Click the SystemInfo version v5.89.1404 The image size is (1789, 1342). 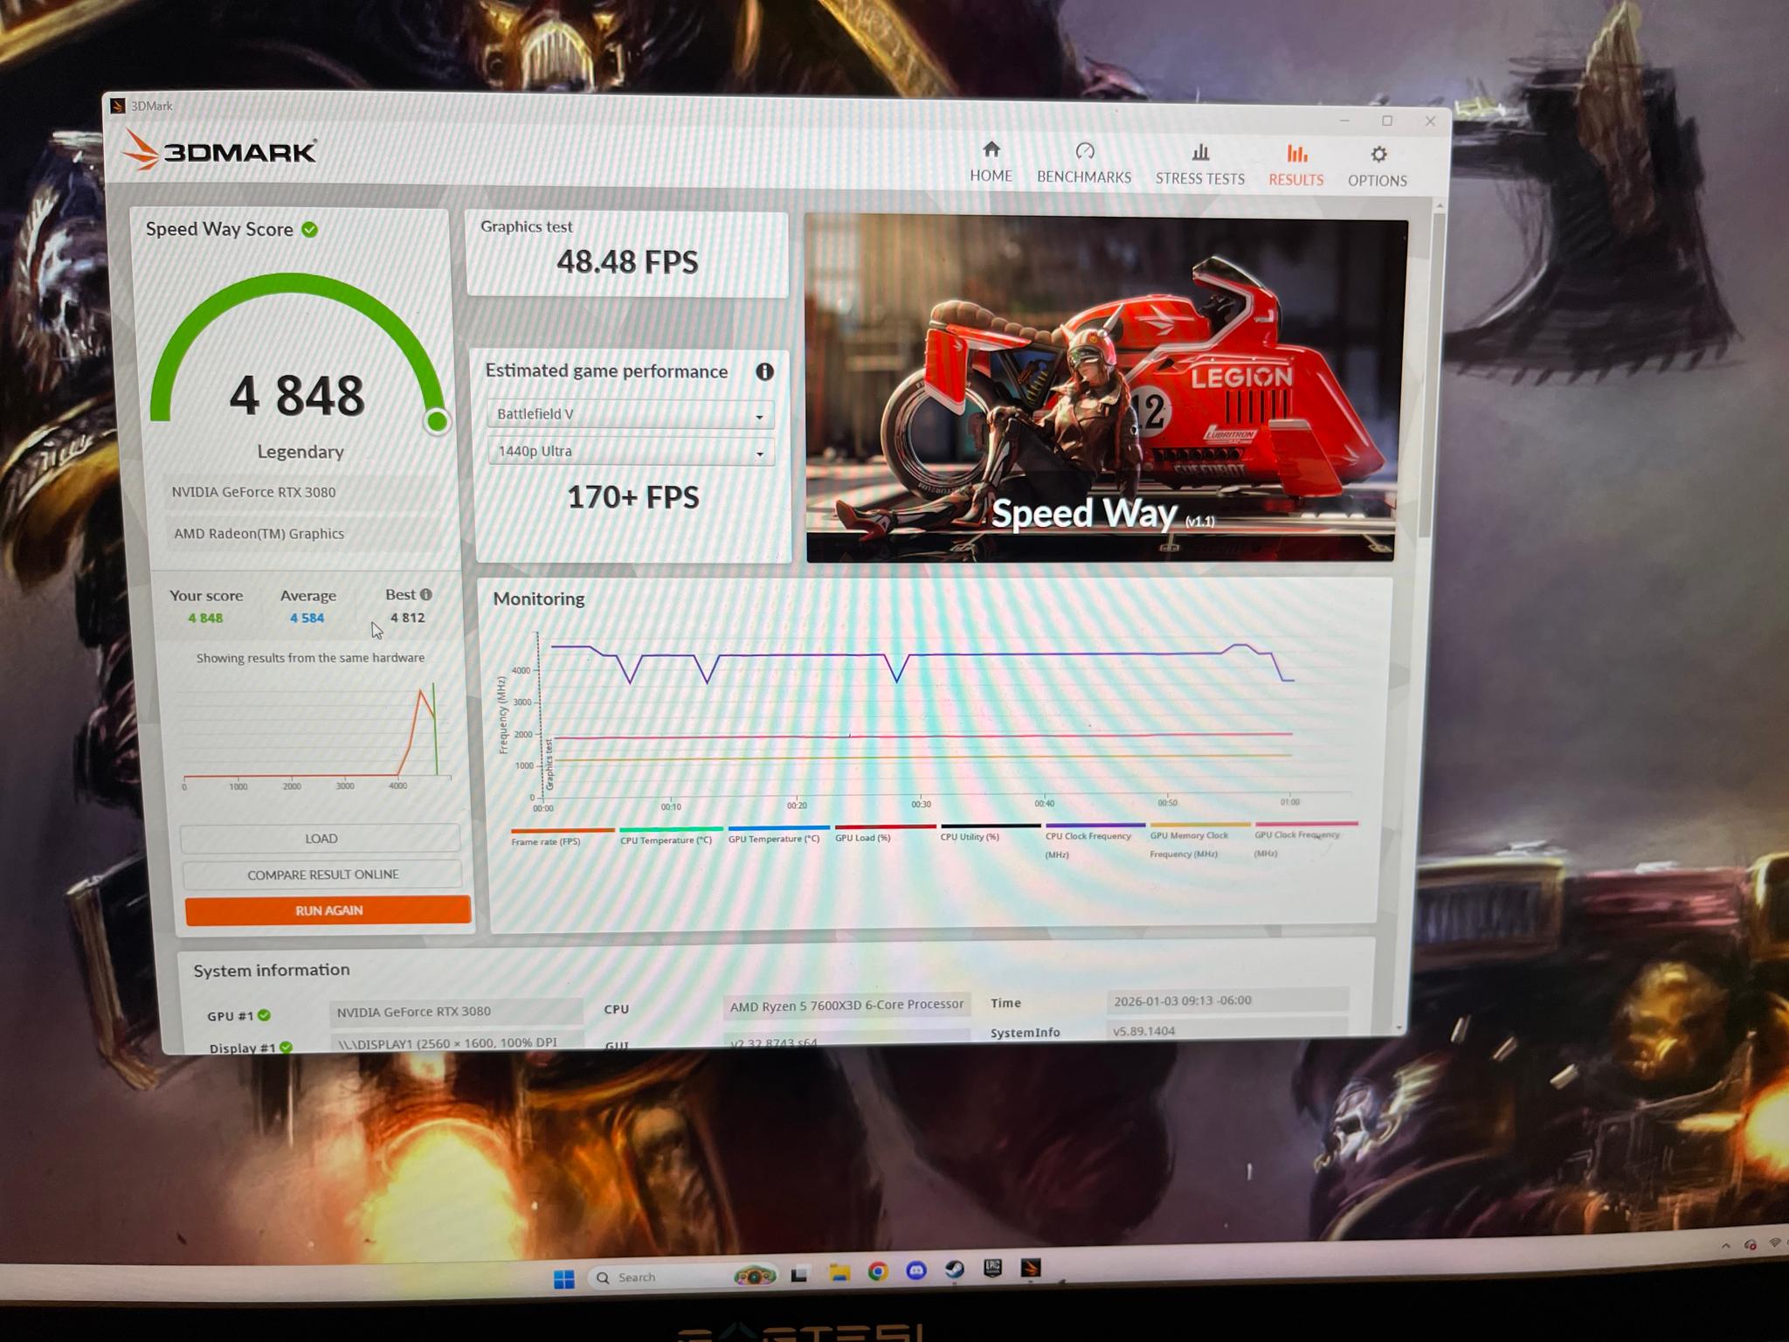click(x=1227, y=1030)
